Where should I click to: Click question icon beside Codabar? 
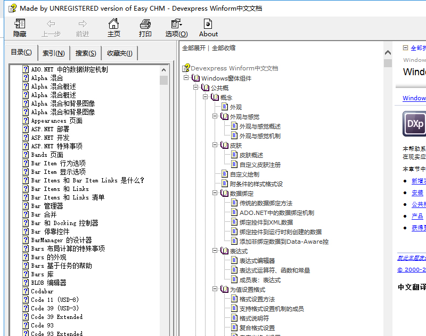click(x=26, y=291)
